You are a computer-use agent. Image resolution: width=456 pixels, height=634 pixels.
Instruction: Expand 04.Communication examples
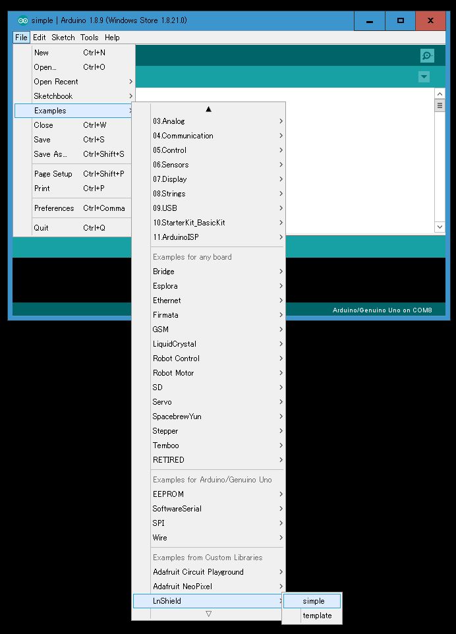(x=209, y=136)
